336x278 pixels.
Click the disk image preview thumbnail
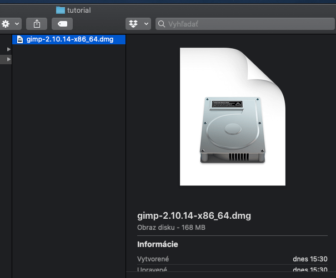[233, 116]
